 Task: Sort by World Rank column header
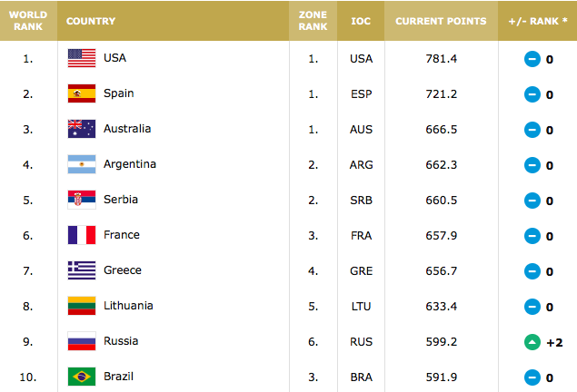tap(28, 20)
